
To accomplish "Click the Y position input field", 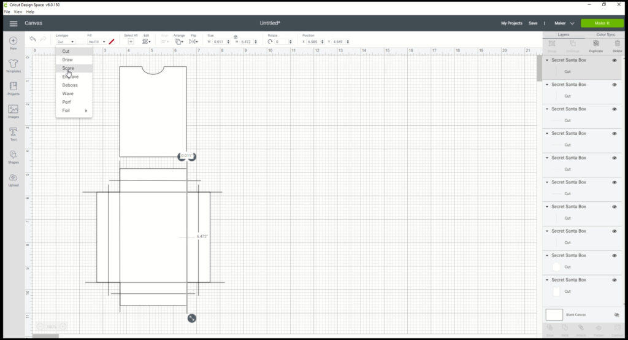I will tap(339, 42).
